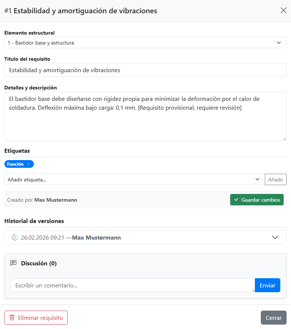Click the Discusión (0) header

(39, 263)
